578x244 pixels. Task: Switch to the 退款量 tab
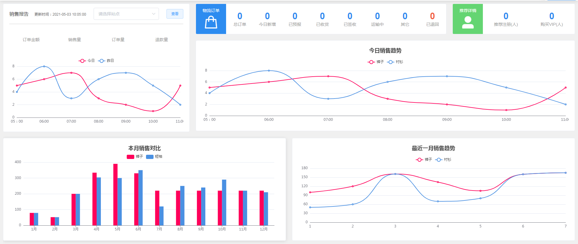click(161, 40)
